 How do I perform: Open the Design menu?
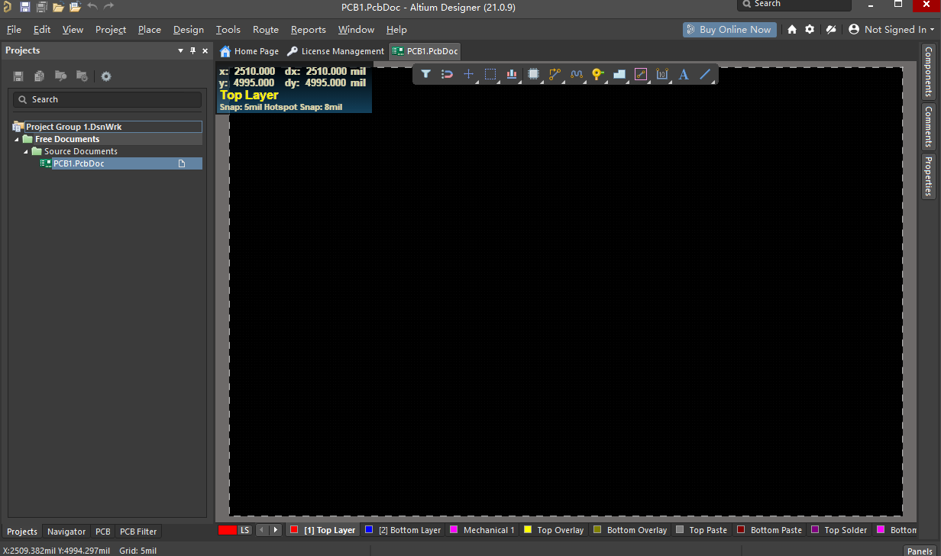pos(189,29)
